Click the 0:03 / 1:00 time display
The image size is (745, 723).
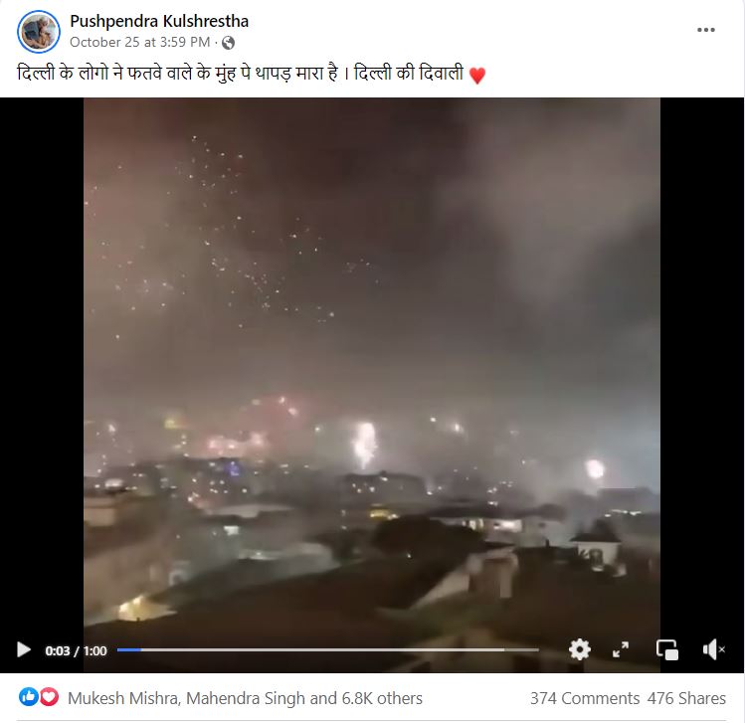coord(76,650)
